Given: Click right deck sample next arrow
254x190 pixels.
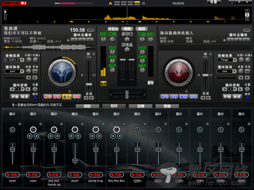Looking at the screenshot, I should point(247,78).
